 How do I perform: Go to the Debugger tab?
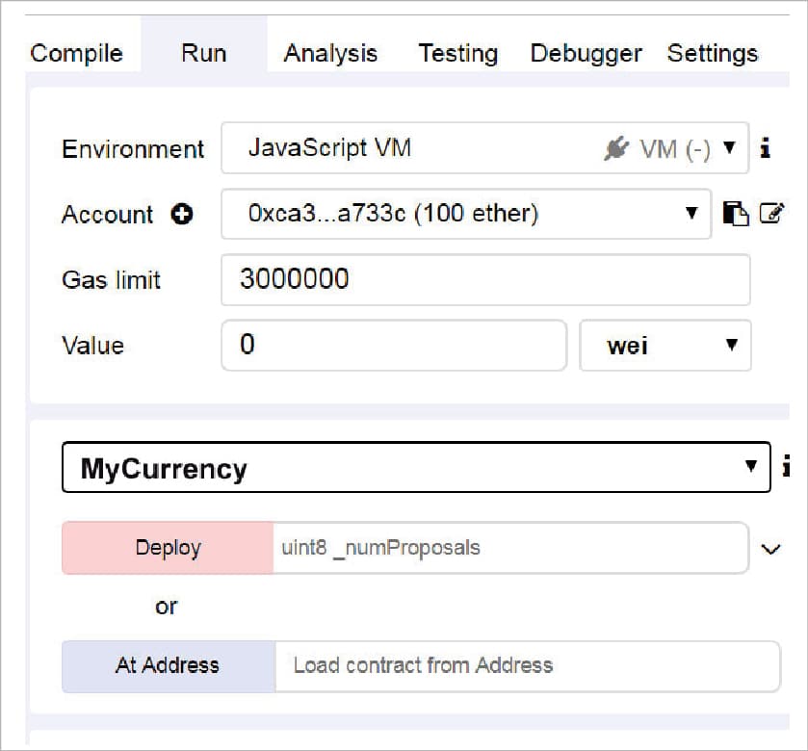[586, 53]
